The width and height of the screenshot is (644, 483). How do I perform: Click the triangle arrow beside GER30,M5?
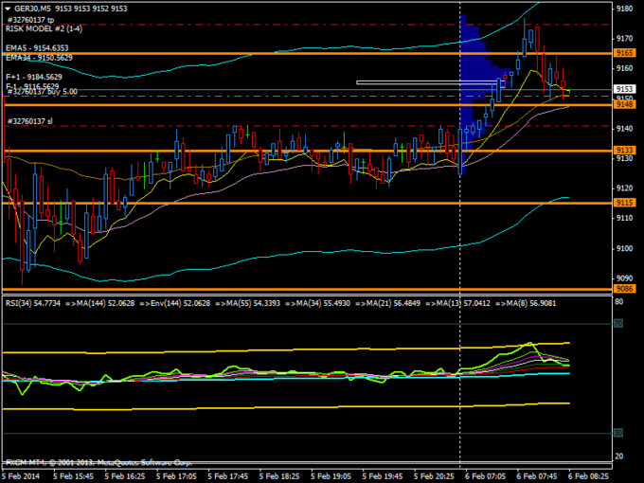[x=7, y=9]
